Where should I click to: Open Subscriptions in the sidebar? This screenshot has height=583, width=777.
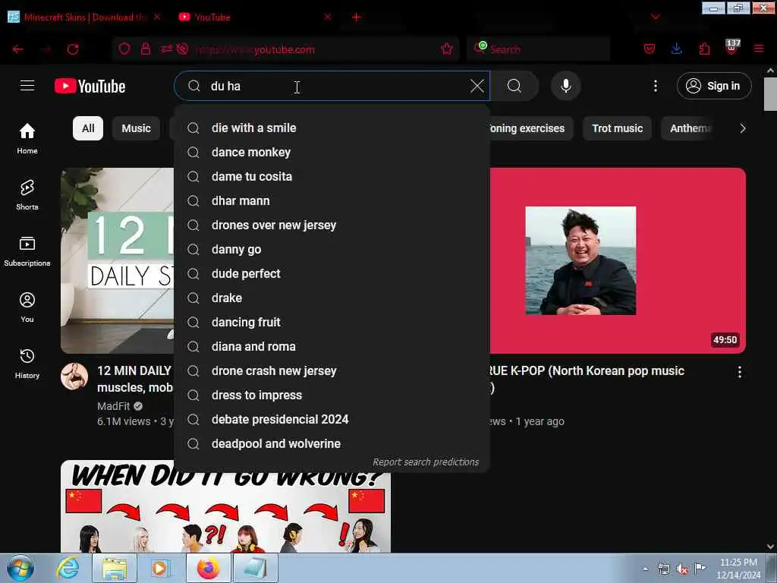coord(27,251)
